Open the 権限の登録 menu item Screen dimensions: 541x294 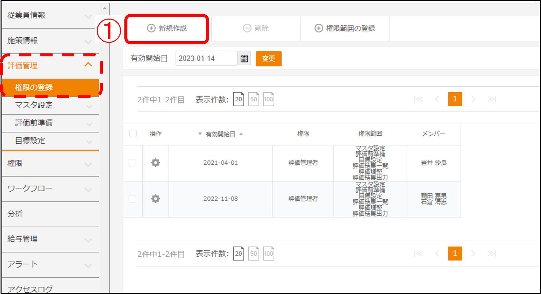pyautogui.click(x=50, y=88)
